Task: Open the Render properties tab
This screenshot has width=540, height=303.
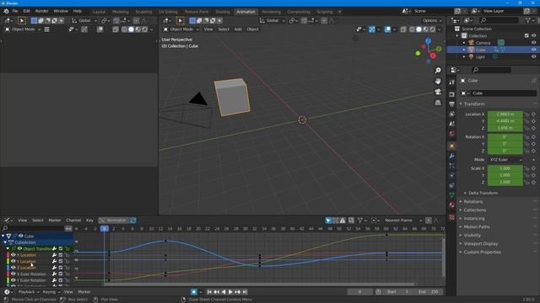Action: pos(452,94)
